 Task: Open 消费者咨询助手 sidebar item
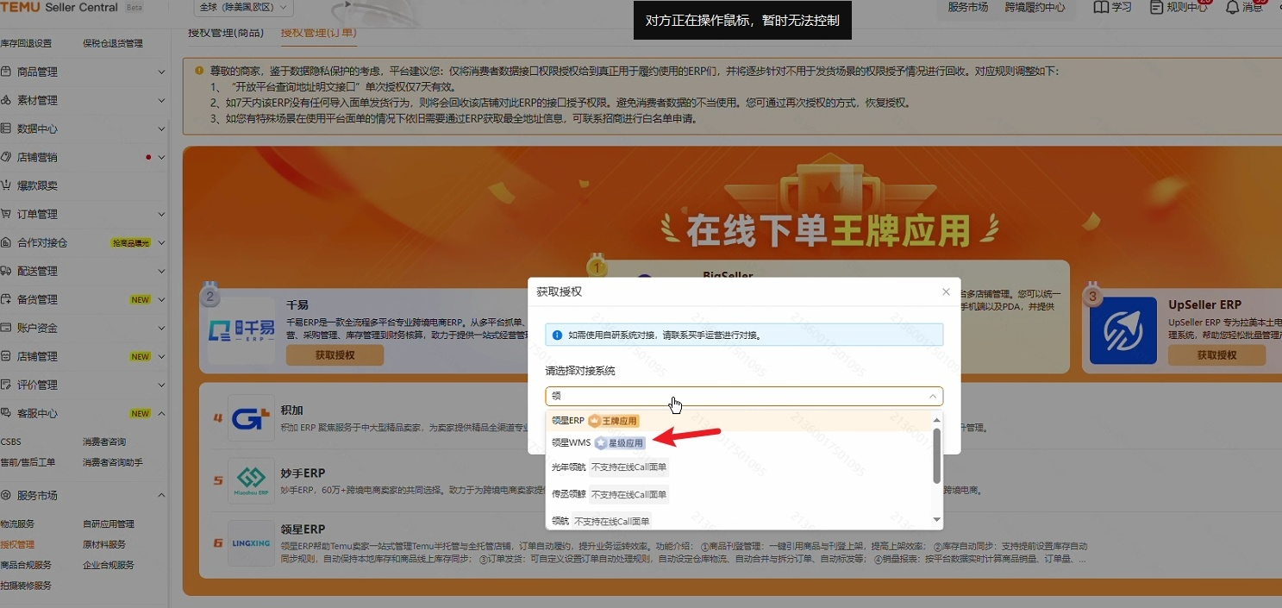[113, 462]
